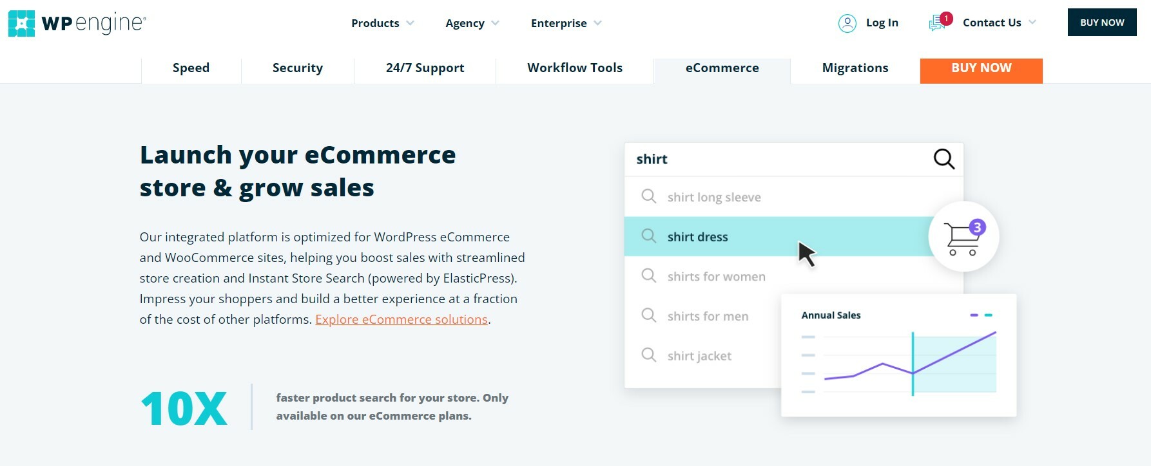The height and width of the screenshot is (466, 1151).
Task: Click the magnifier next to 'shirt long sleeve'
Action: point(648,196)
